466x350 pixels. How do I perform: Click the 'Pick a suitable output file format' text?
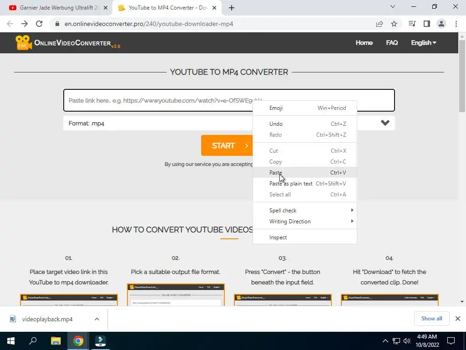point(176,272)
